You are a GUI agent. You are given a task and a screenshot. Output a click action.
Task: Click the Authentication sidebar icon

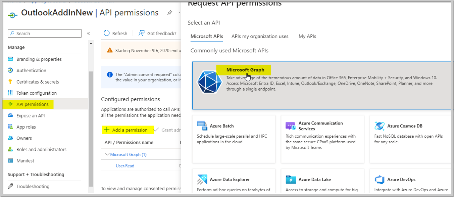pyautogui.click(x=10, y=70)
